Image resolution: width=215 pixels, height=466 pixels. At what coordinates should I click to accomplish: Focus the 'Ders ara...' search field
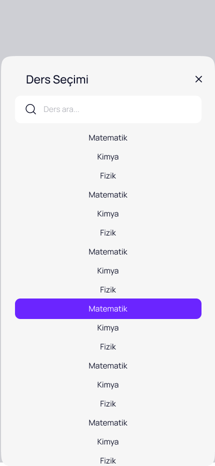[x=108, y=109]
